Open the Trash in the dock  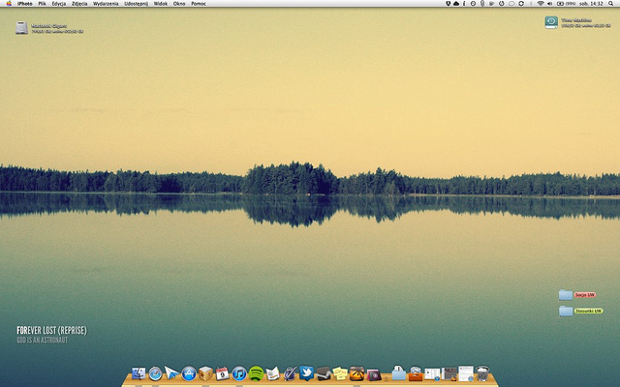click(482, 373)
